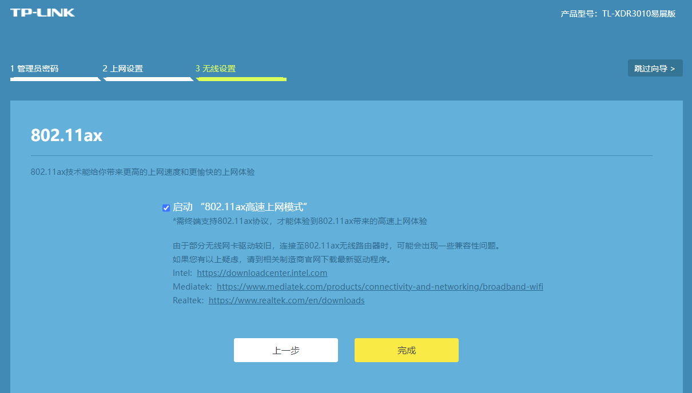Click the 上一步 previous step button
692x393 pixels.
pyautogui.click(x=286, y=350)
